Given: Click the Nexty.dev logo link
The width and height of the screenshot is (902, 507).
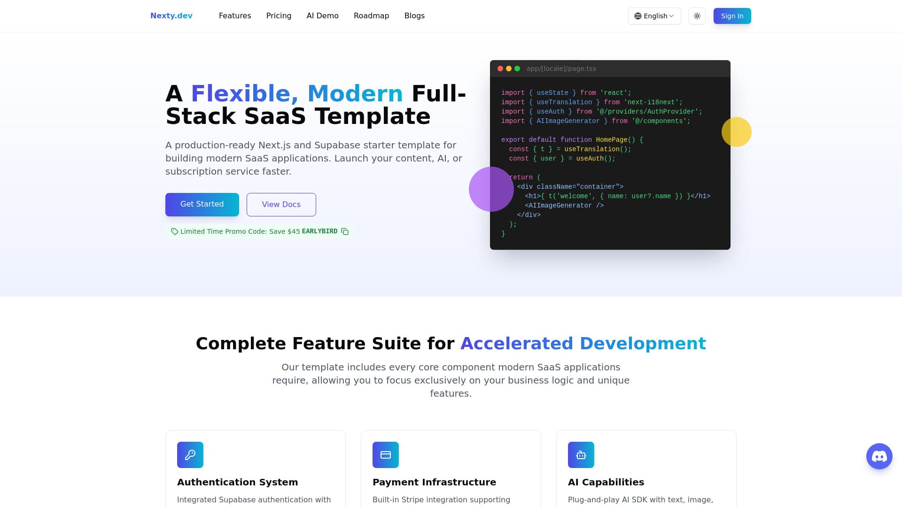Looking at the screenshot, I should coord(171,16).
